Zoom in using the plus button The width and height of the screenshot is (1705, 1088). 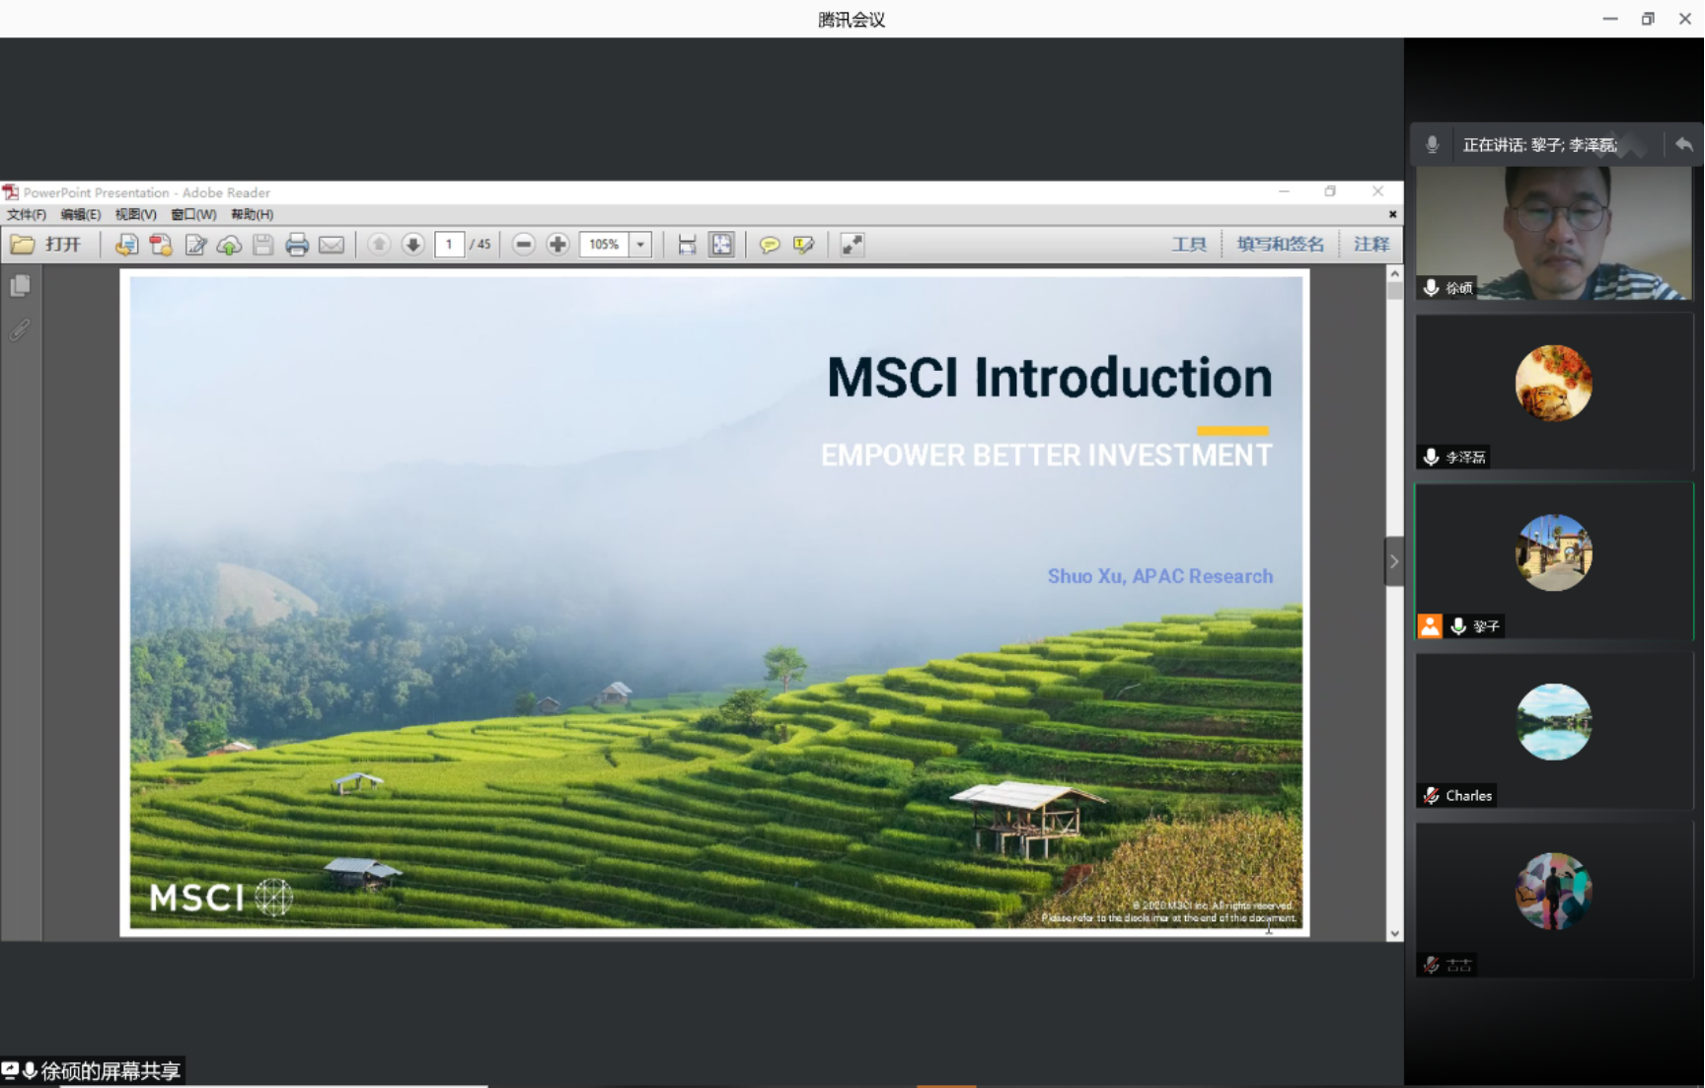click(x=557, y=245)
